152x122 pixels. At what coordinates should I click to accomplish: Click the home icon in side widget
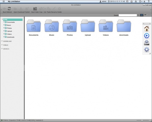click(x=146, y=29)
